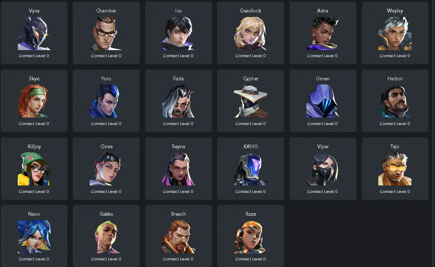
Task: Select the Clove agent portrait
Action: coord(106,169)
